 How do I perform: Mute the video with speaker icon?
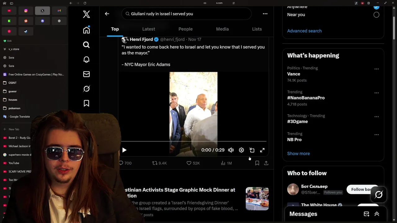tap(231, 150)
